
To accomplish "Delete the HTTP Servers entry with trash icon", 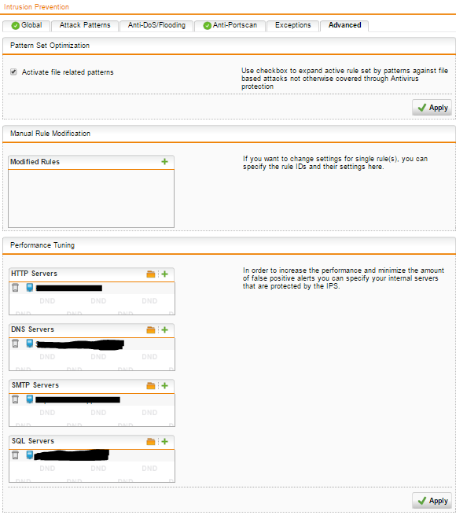I will [x=15, y=288].
